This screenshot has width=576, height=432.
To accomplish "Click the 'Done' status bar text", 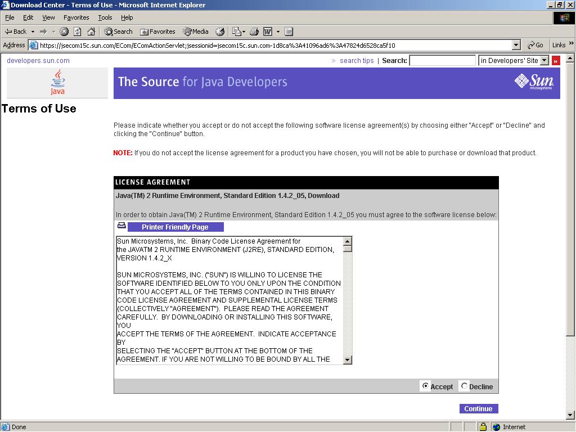I will pyautogui.click(x=19, y=427).
